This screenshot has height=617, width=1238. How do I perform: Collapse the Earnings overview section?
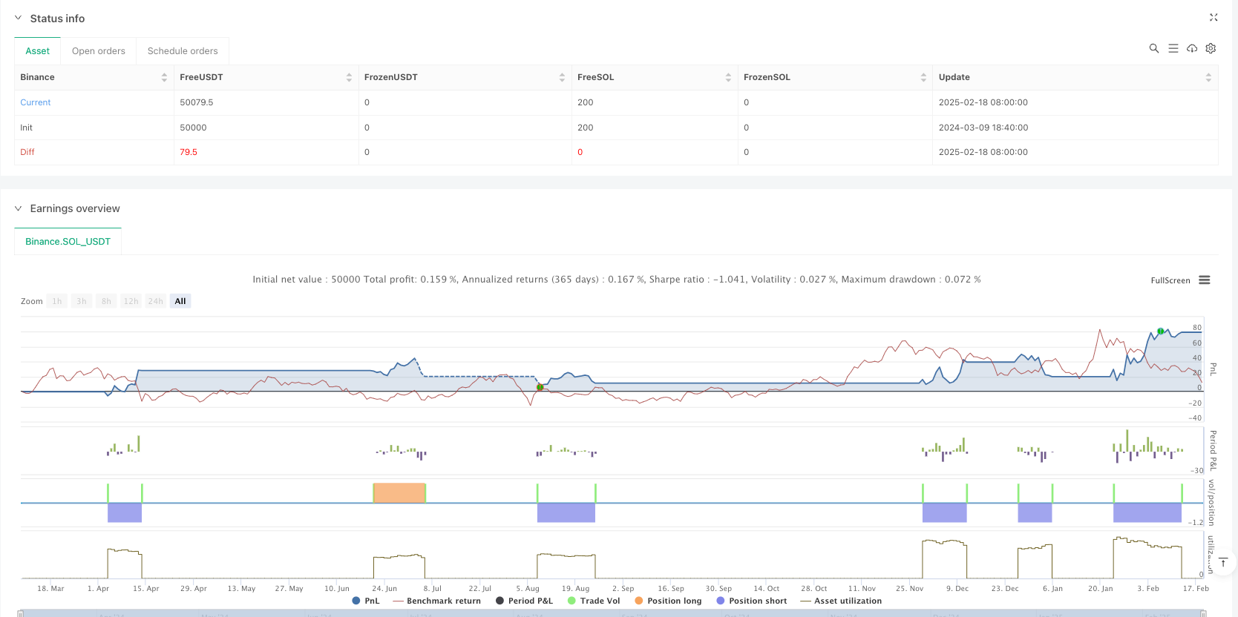[x=19, y=208]
